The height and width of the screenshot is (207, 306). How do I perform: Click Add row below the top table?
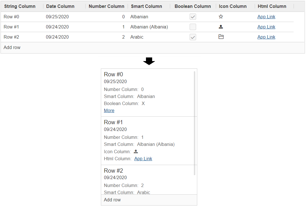click(x=12, y=47)
